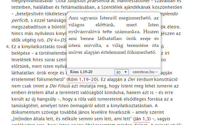This screenshot has height=125, width=200.
Task: Click the italic Dei Verbum title
Action: [140, 79]
